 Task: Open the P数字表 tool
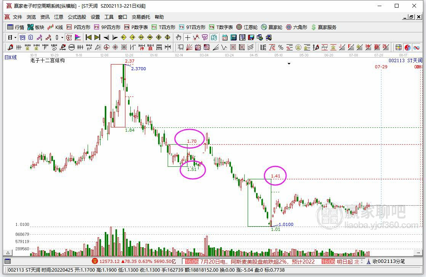(136, 27)
